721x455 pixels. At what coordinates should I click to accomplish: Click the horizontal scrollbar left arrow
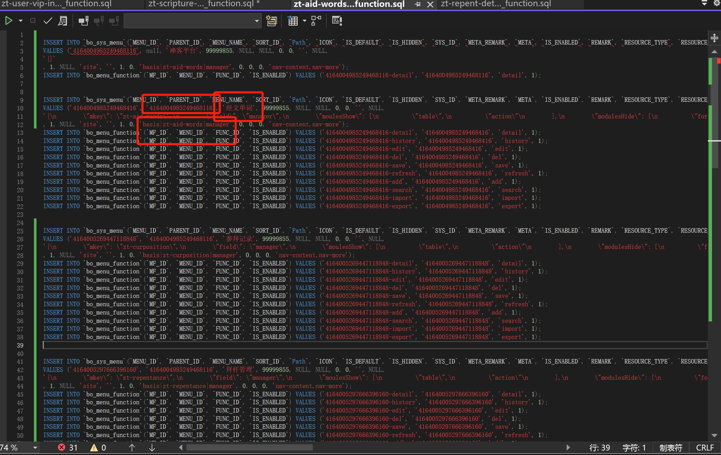(181, 447)
